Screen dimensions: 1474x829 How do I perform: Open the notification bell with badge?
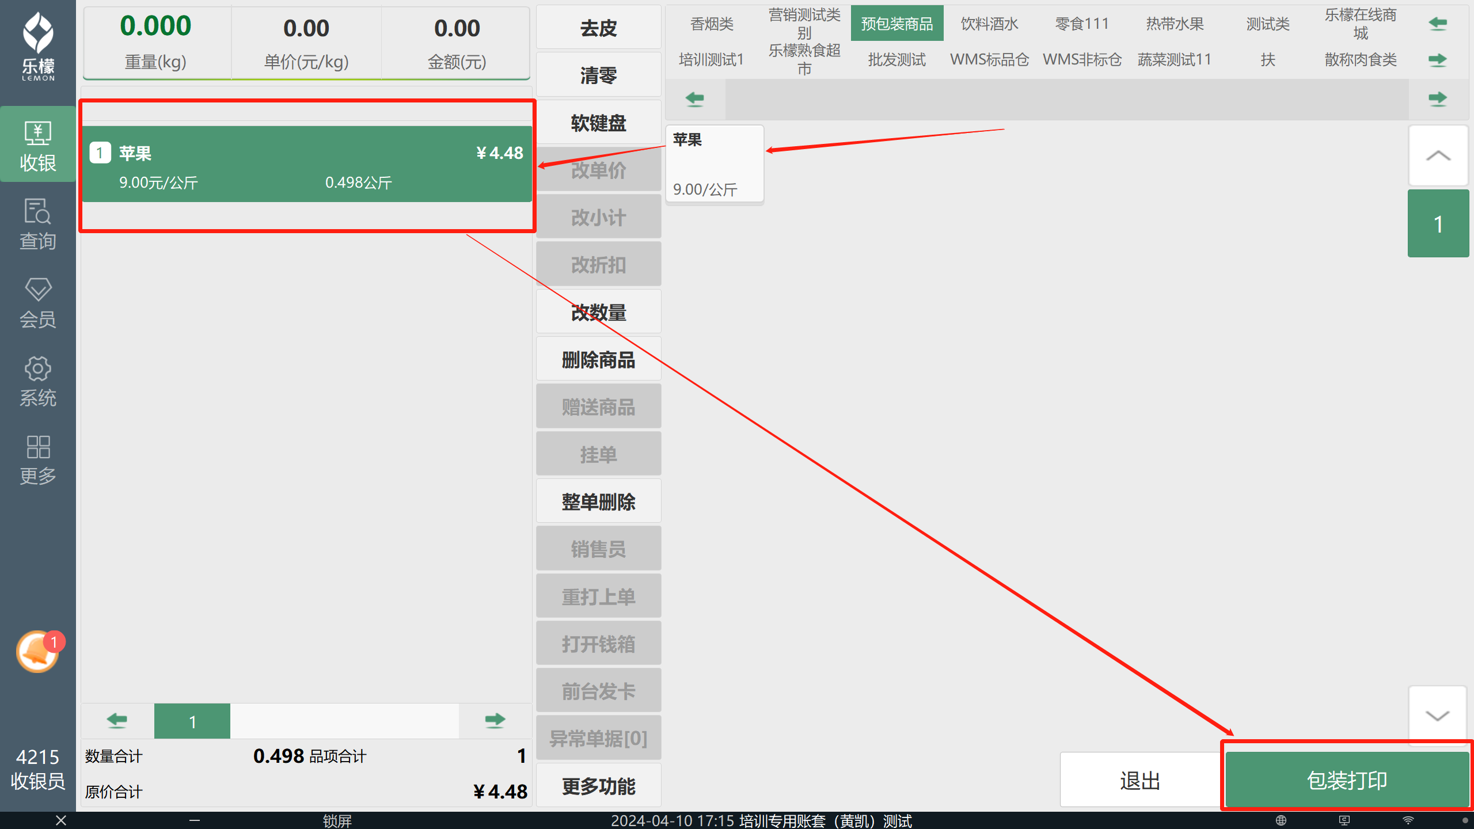click(39, 651)
